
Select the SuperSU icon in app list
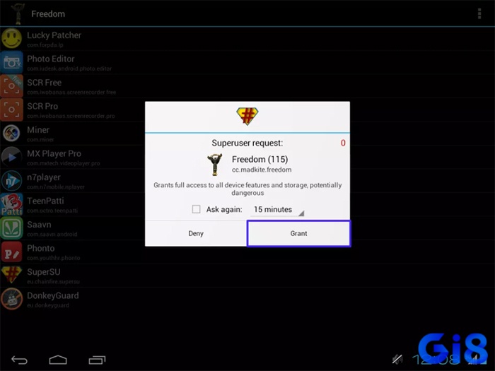pos(12,275)
